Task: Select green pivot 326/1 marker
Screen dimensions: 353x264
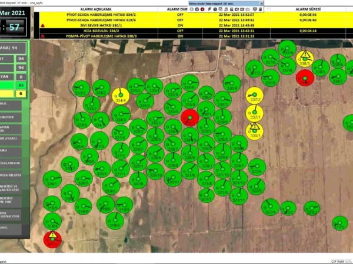Action: coord(52,178)
